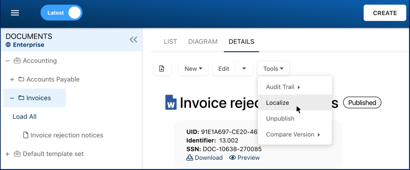
Task: Collapse the Invoices folder node
Action: tap(12, 98)
